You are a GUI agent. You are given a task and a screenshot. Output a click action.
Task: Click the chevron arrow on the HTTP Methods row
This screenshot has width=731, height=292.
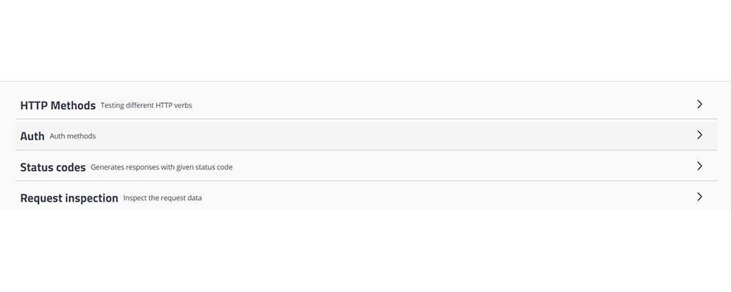pos(700,104)
